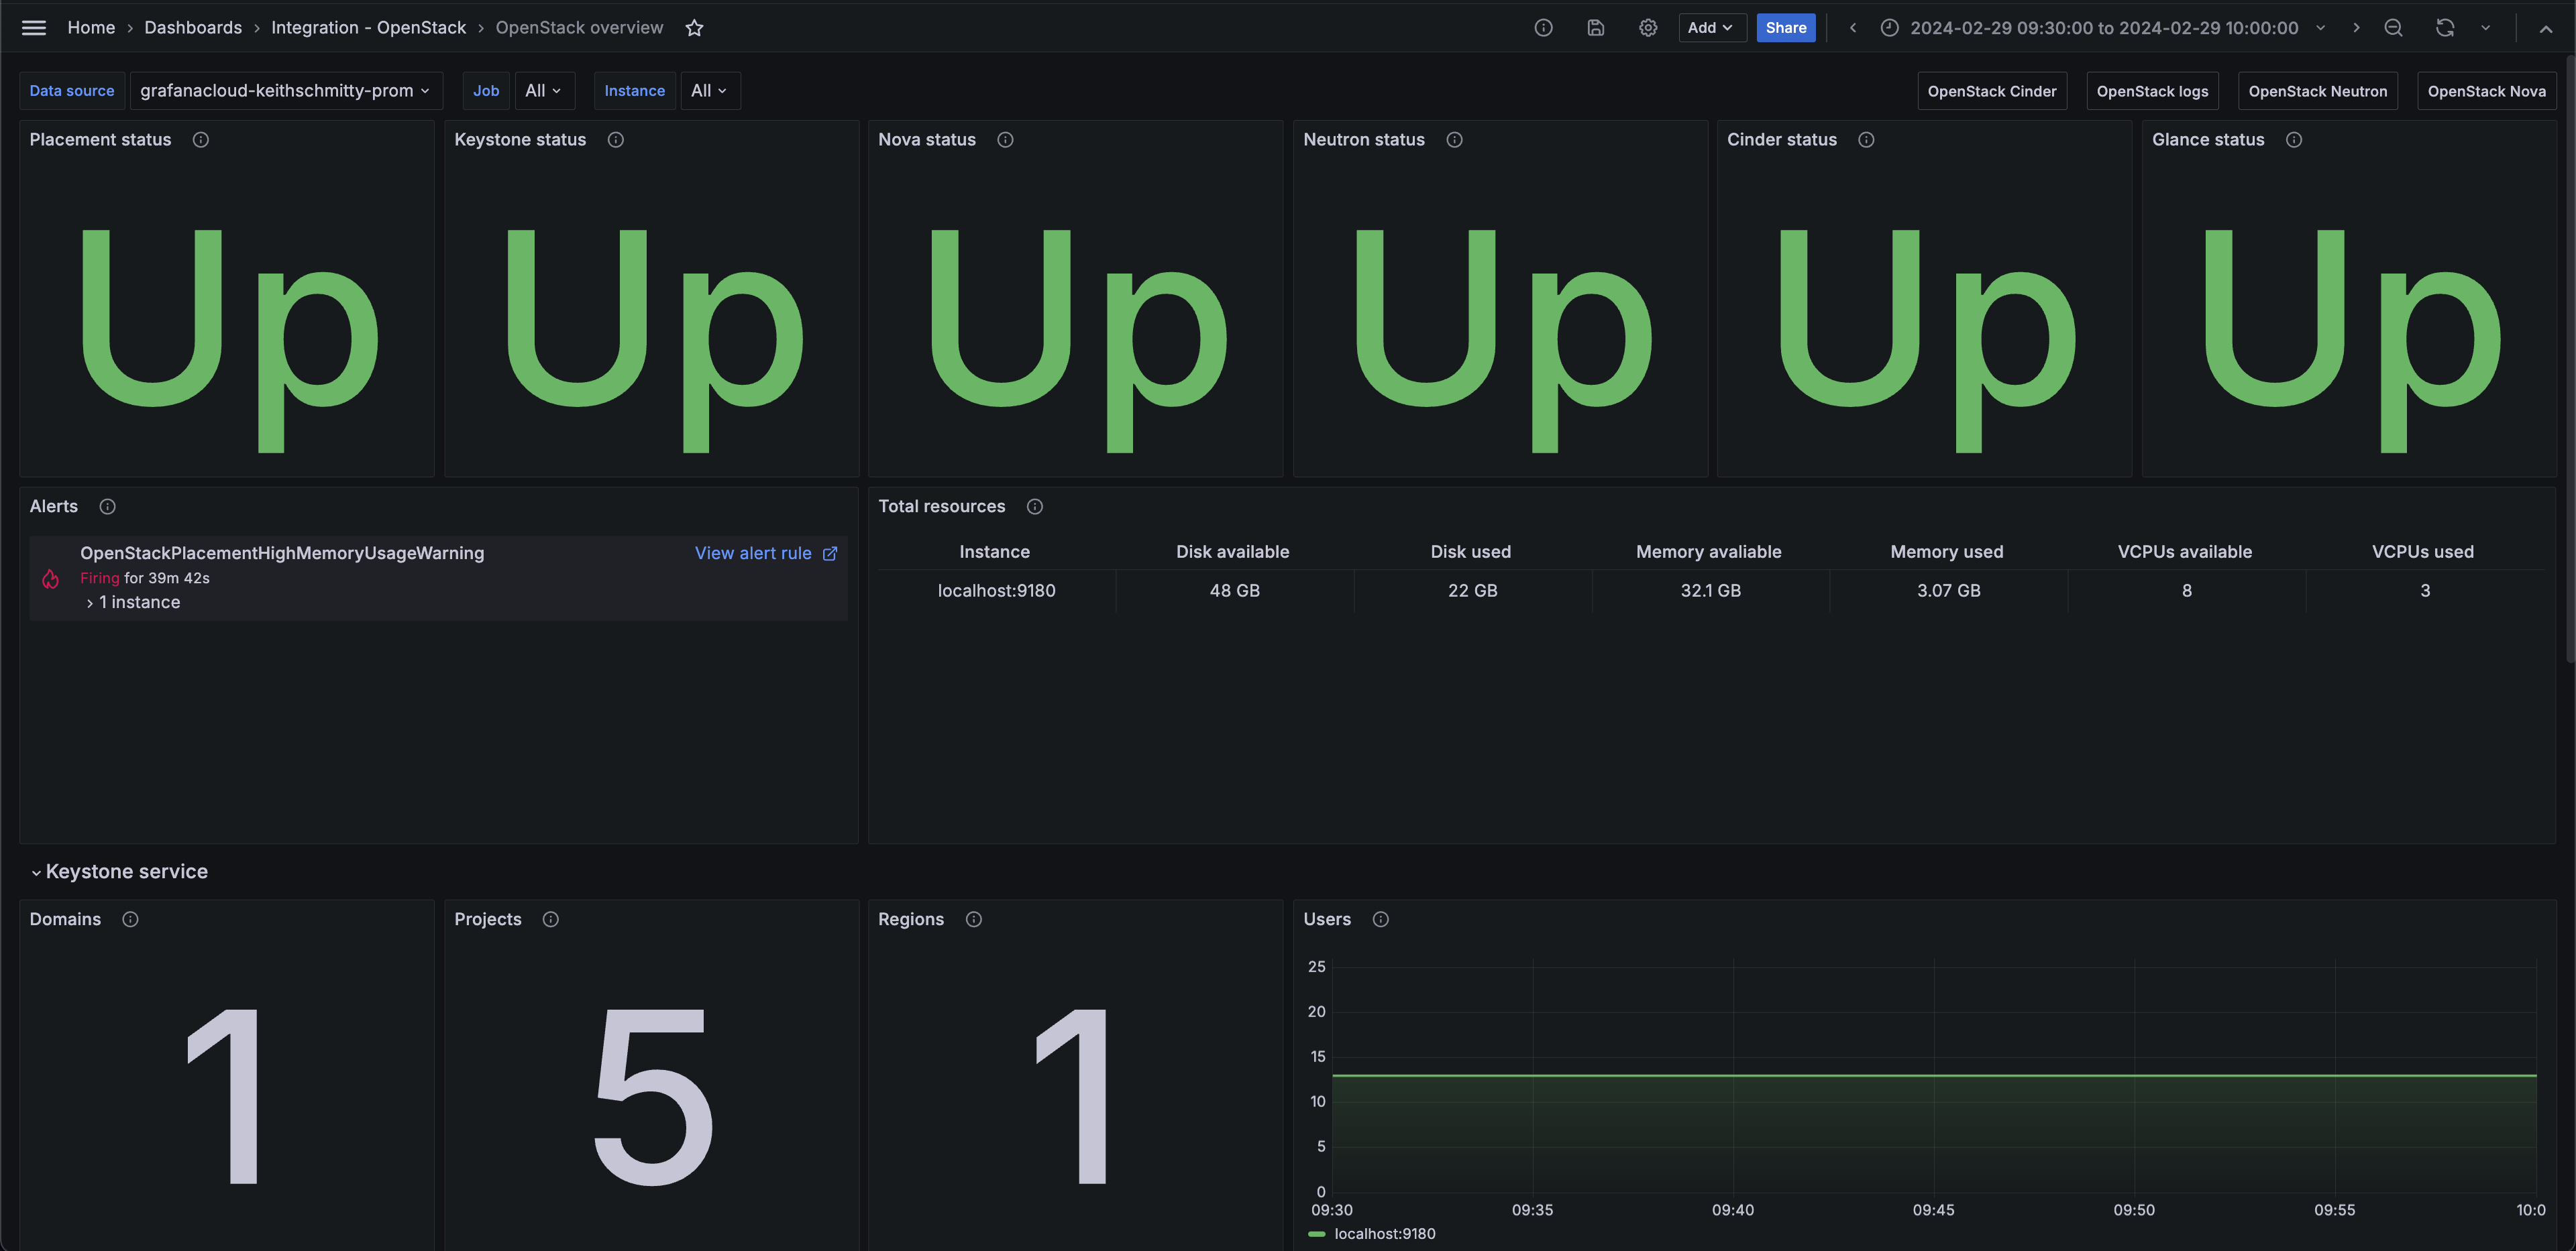2576x1251 pixels.
Task: Toggle the dashboard favorite star
Action: point(695,28)
